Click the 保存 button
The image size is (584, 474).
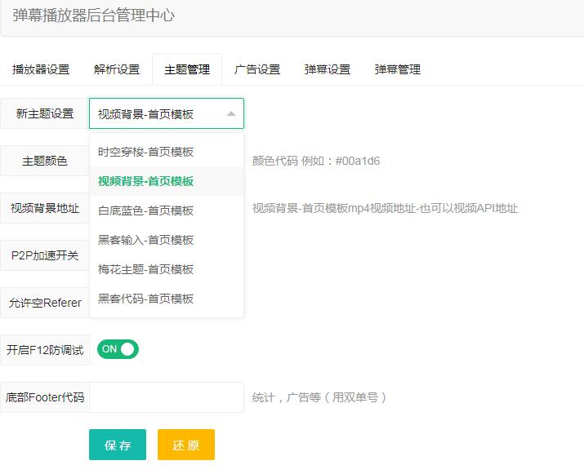coord(118,445)
